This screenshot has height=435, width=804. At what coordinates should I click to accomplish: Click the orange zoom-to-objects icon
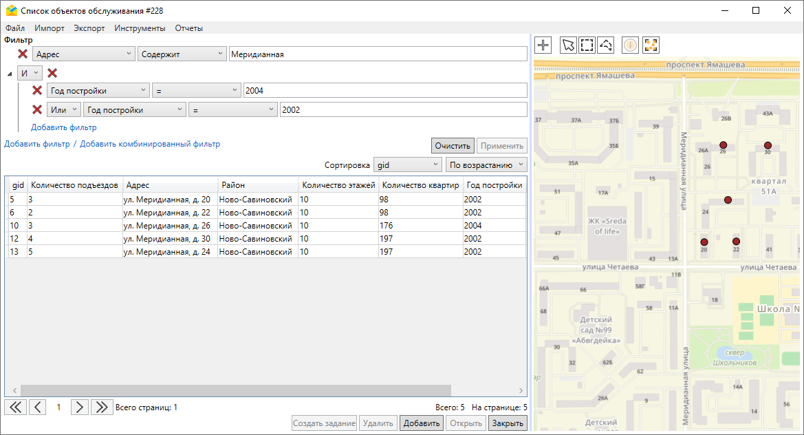click(650, 45)
